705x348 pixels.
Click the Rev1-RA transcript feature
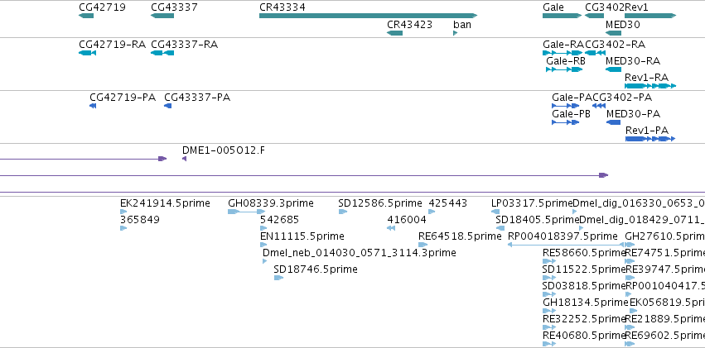pos(650,86)
